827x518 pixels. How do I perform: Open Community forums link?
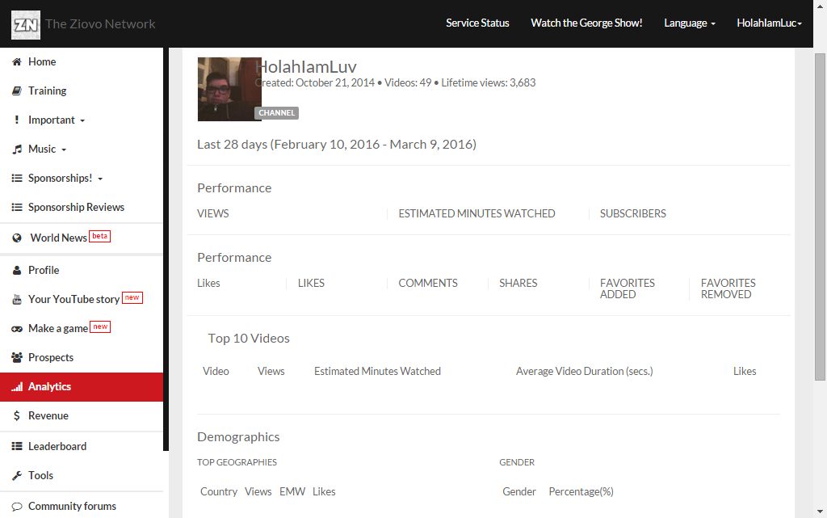point(82,506)
